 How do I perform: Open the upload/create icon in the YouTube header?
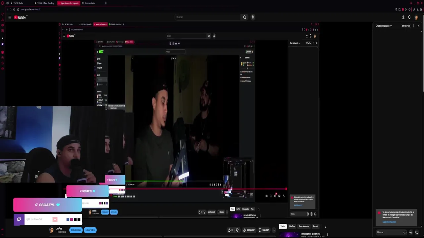403,17
